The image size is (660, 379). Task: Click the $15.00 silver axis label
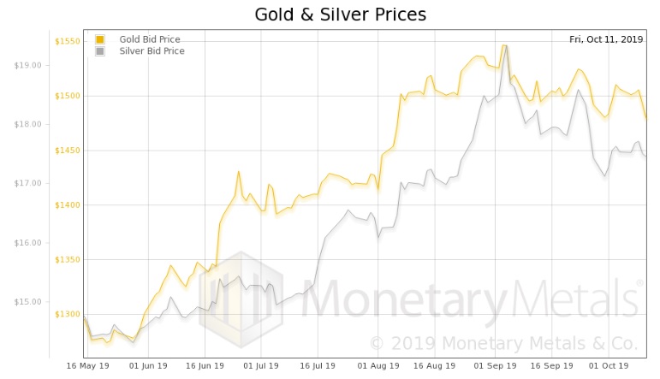[28, 301]
